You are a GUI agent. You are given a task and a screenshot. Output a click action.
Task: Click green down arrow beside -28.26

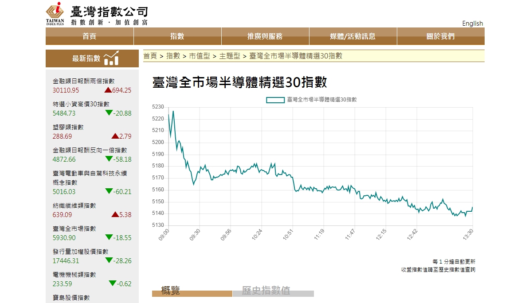tap(109, 260)
